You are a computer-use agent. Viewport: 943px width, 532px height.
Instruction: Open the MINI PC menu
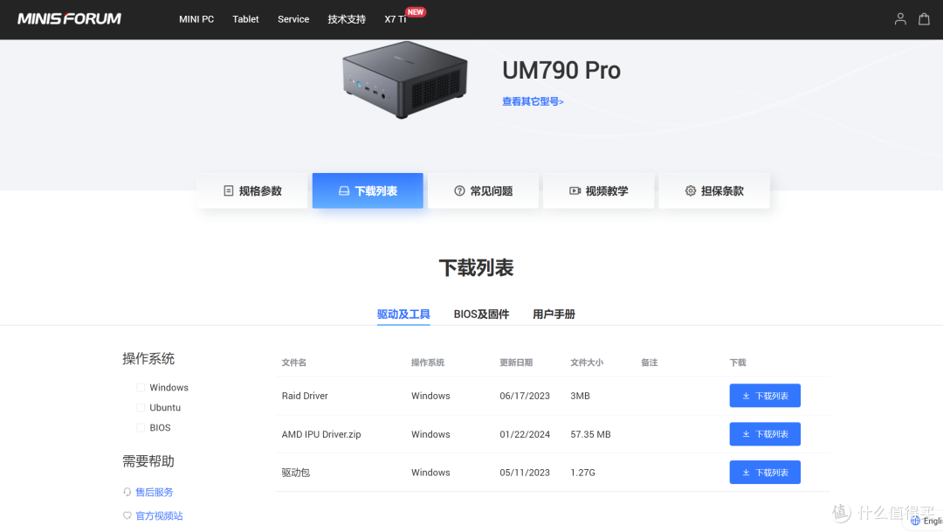pyautogui.click(x=196, y=19)
